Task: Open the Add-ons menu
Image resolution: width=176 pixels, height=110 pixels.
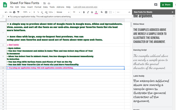Action: coord(60,7)
